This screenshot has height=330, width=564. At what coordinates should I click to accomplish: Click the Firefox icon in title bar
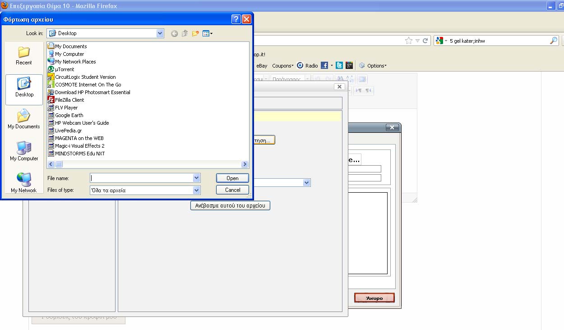[5, 6]
